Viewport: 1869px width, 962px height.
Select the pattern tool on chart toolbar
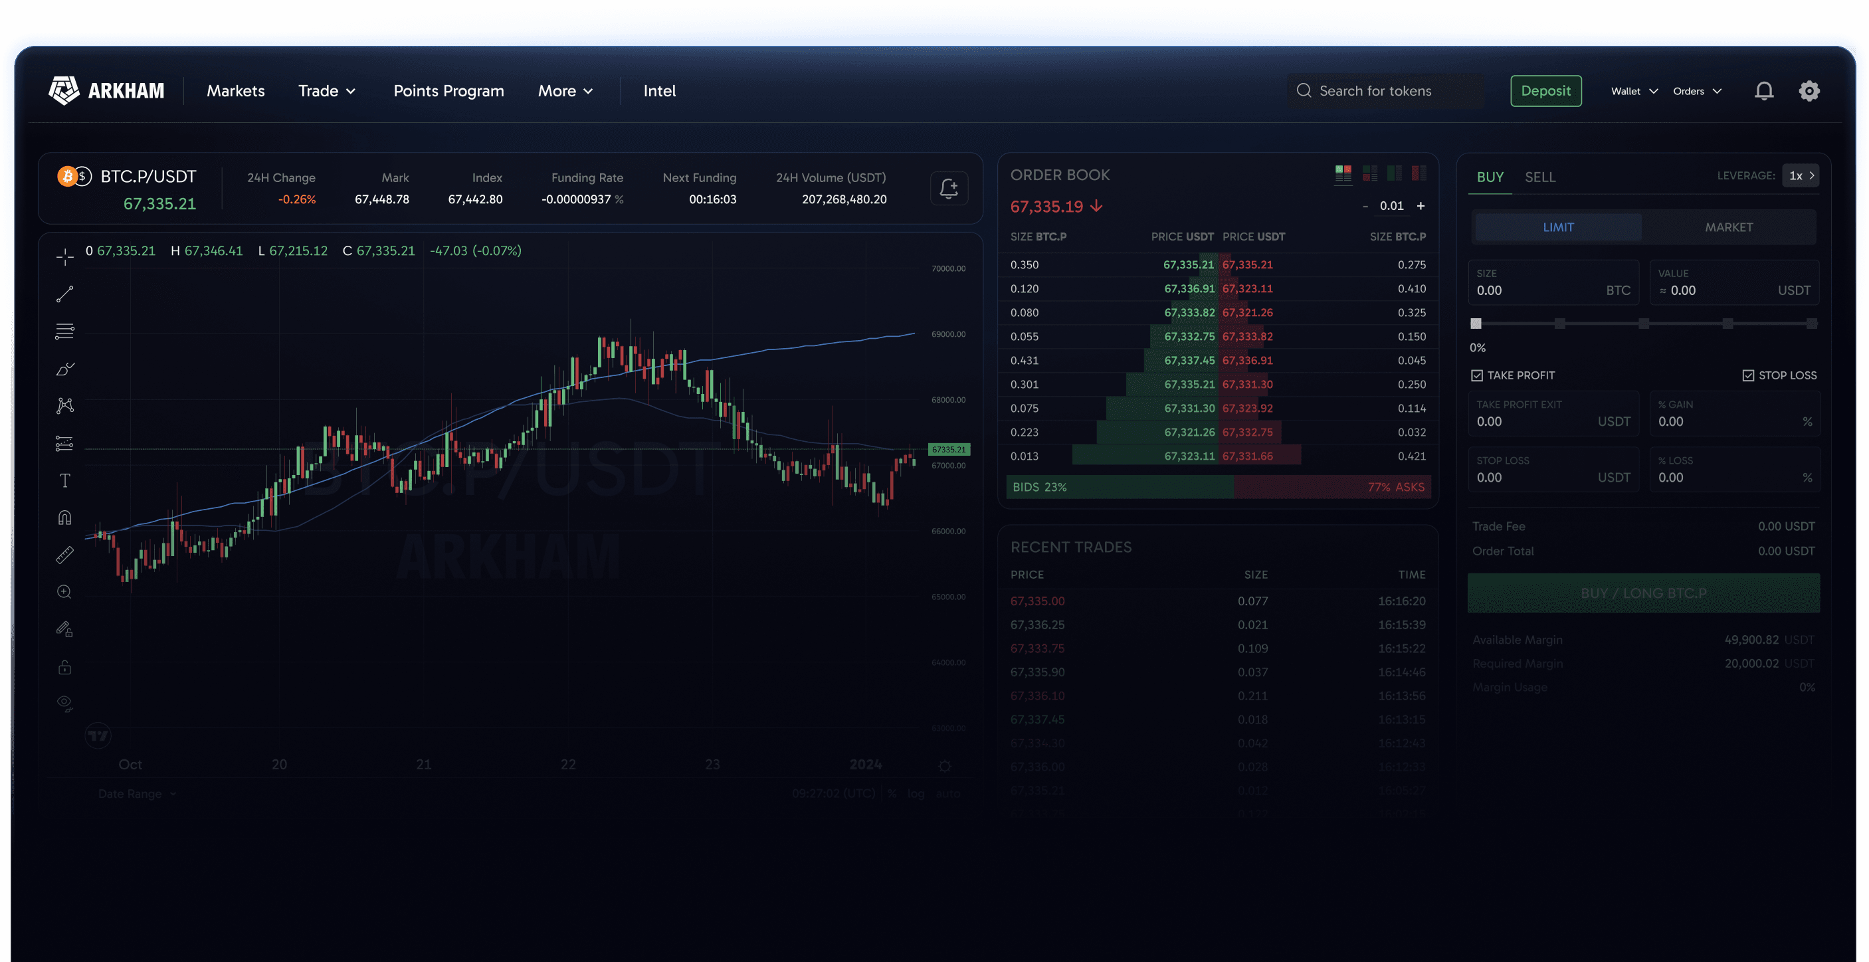[x=64, y=405]
